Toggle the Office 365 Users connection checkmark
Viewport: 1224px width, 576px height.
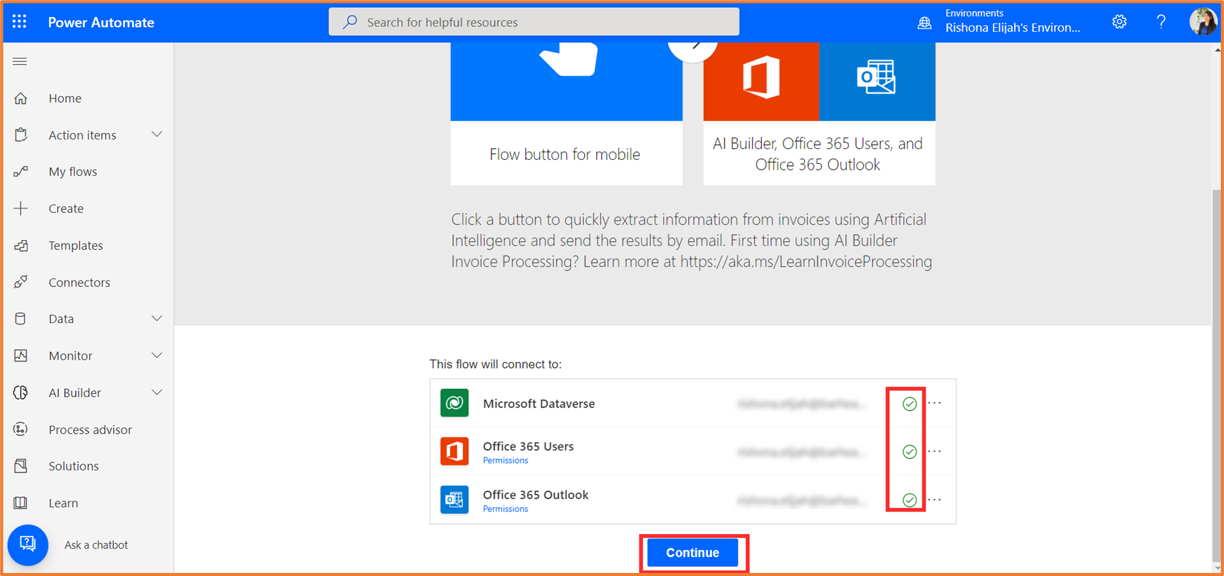click(x=908, y=452)
